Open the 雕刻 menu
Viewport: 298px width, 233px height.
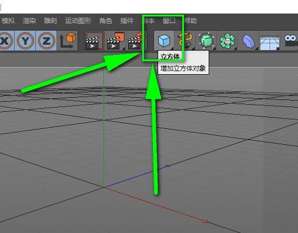coord(50,21)
